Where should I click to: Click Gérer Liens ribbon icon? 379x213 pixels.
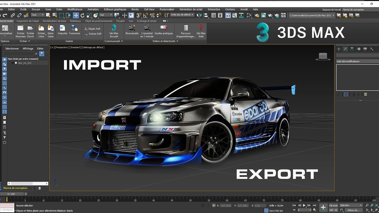pos(51,31)
